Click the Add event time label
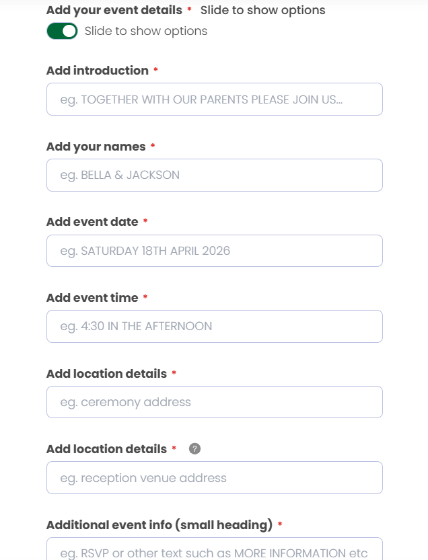This screenshot has height=560, width=428. click(92, 298)
